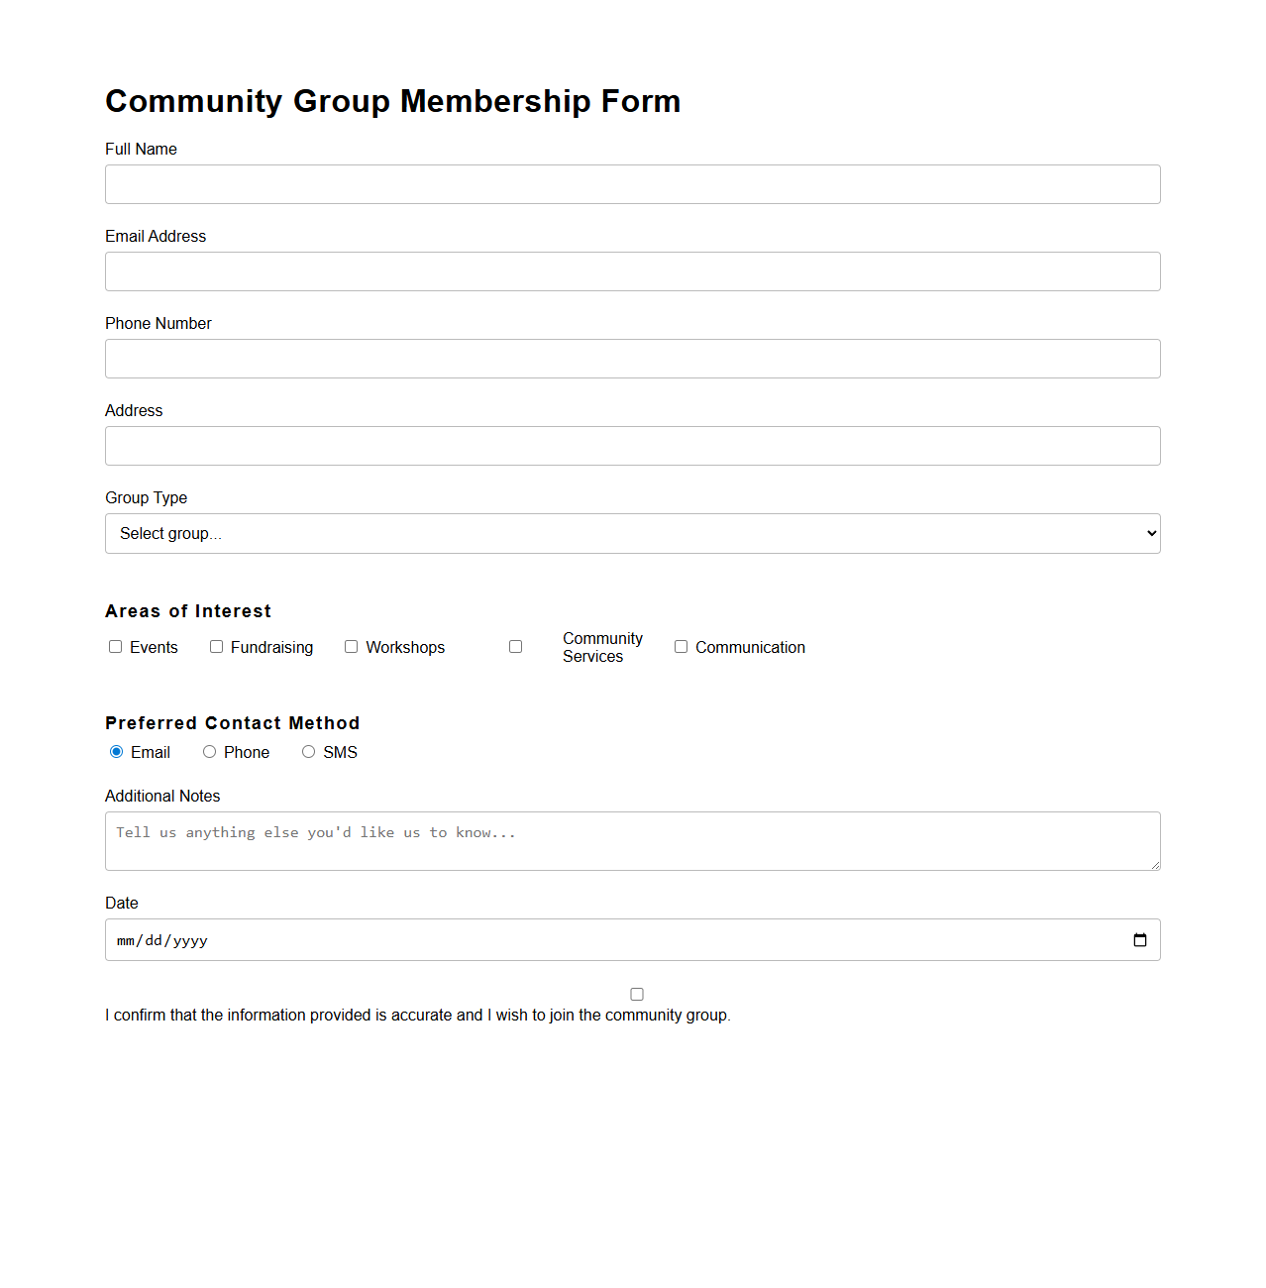This screenshot has width=1266, height=1288.
Task: Select the Email contact method radio button
Action: click(x=116, y=752)
